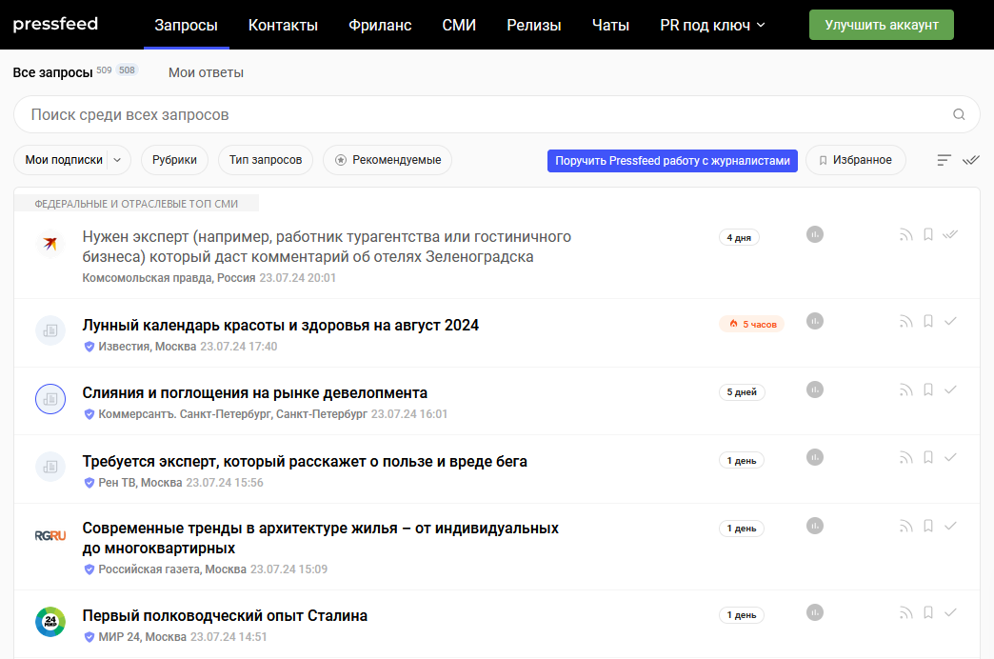Bookmark Лунный календарь request

tap(928, 321)
